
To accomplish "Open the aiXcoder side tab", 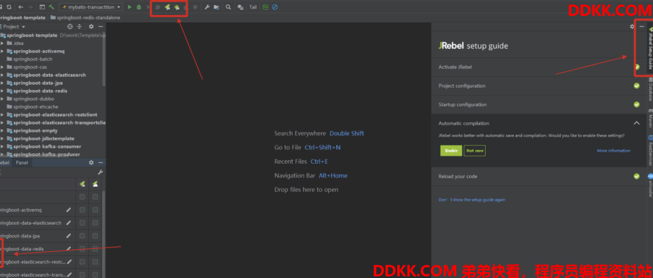I will pyautogui.click(x=650, y=185).
